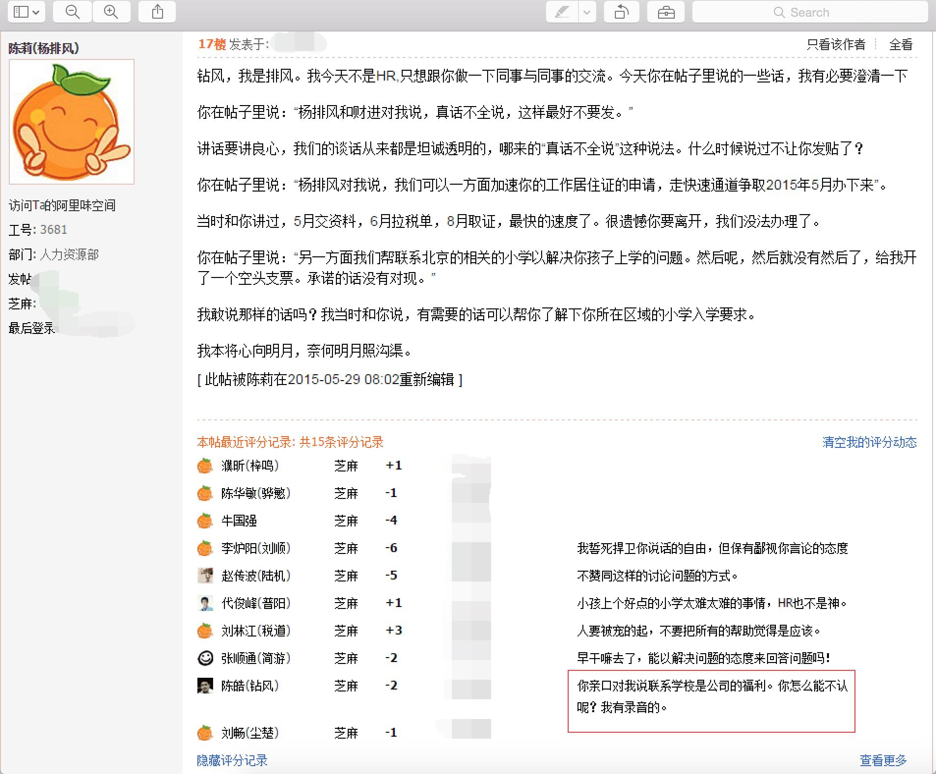Switch to 全看 view
The width and height of the screenshot is (936, 774).
coord(901,45)
